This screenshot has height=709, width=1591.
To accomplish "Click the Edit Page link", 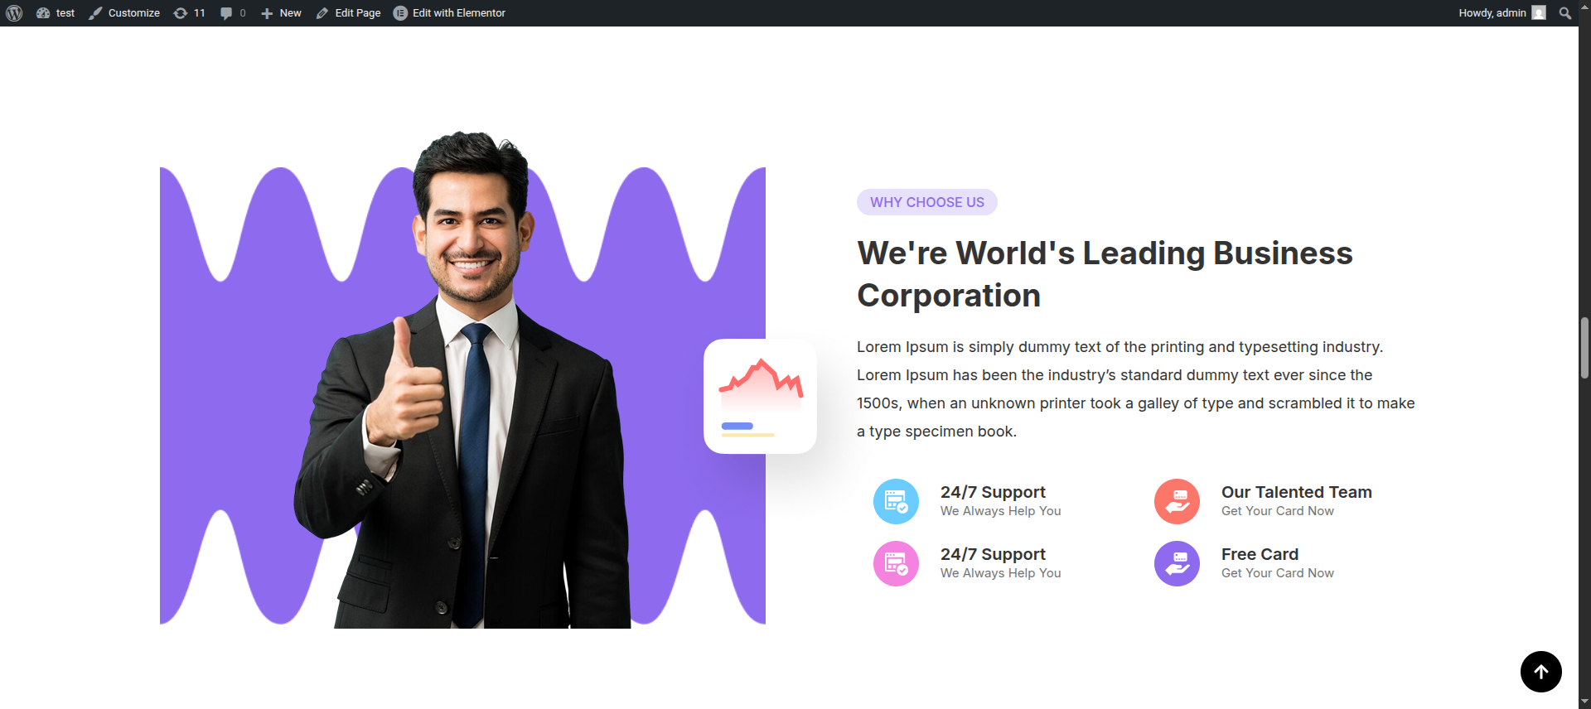I will pos(348,13).
